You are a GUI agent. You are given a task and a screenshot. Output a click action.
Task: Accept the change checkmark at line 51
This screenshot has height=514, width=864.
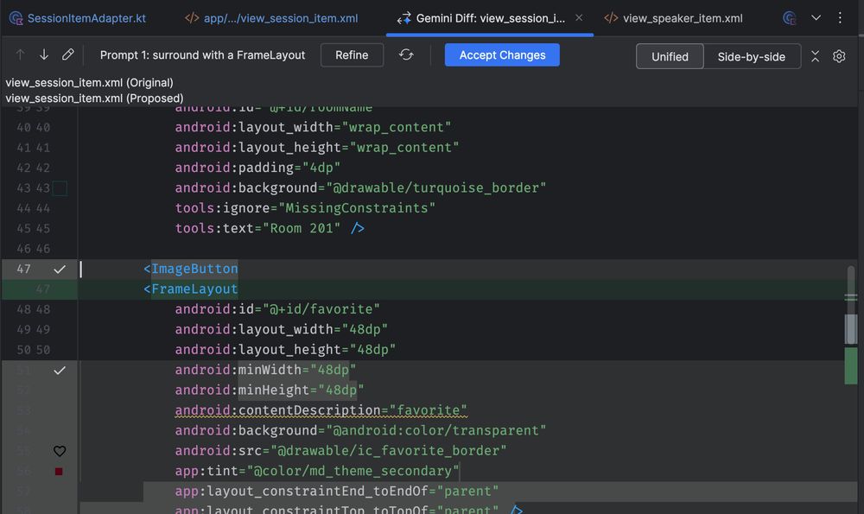pos(59,370)
